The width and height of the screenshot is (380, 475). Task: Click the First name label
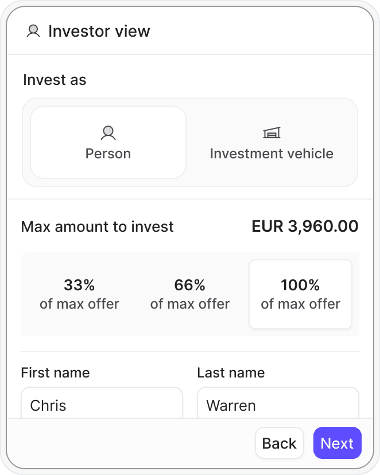point(55,373)
